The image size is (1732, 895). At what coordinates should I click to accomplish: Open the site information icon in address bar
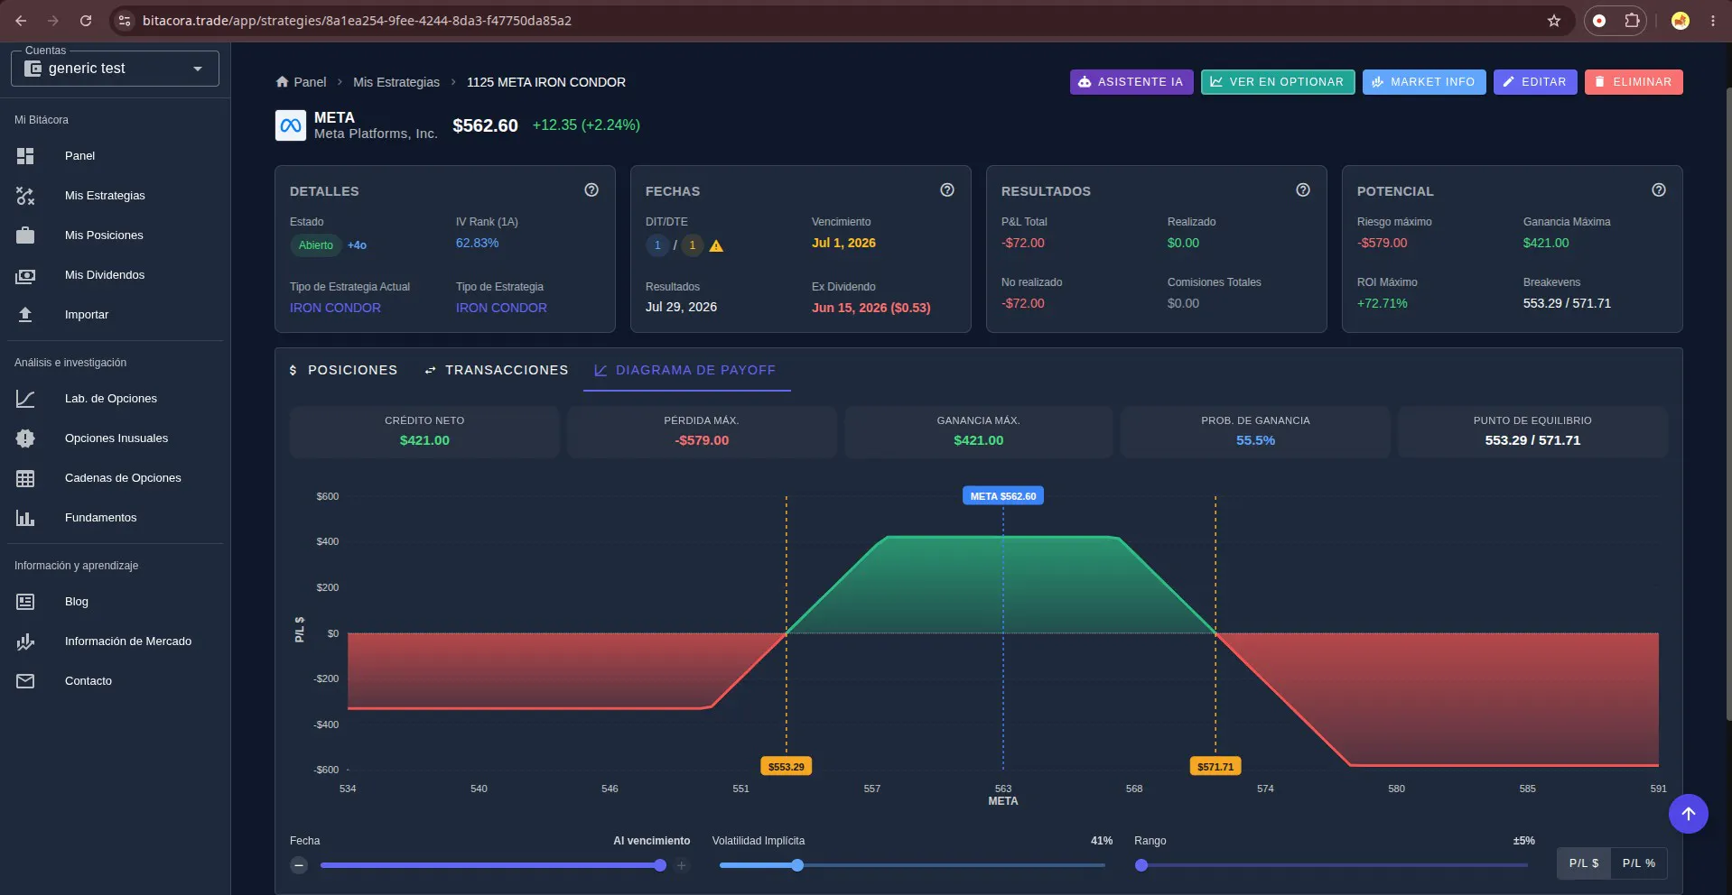[x=126, y=21]
